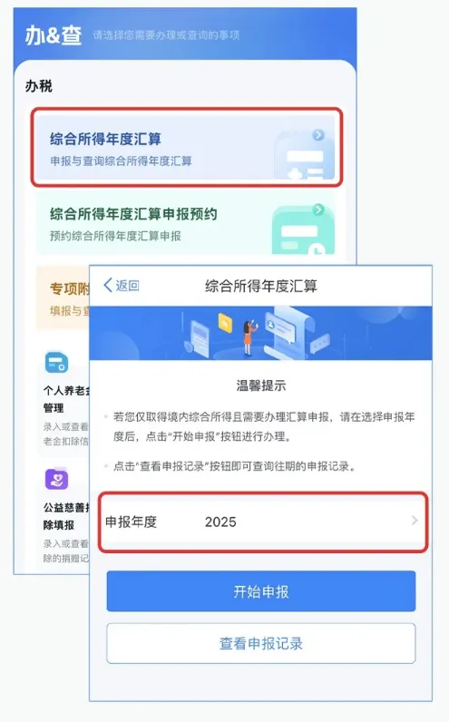Click the 办&查 header title
This screenshot has height=722, width=449.
54,35
